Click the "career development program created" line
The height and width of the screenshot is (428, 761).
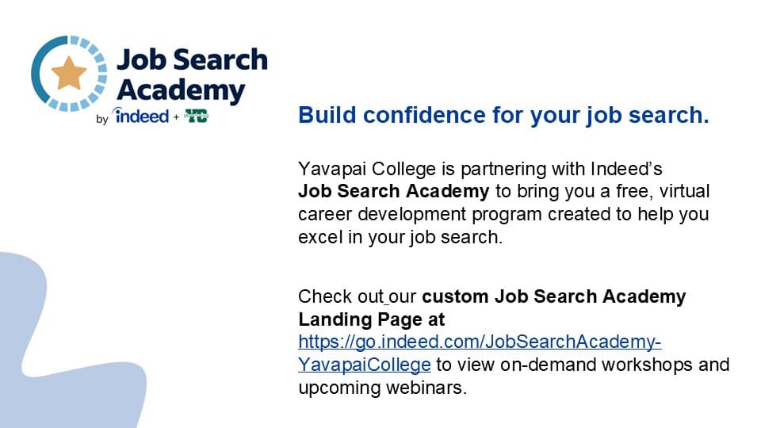[x=503, y=214]
